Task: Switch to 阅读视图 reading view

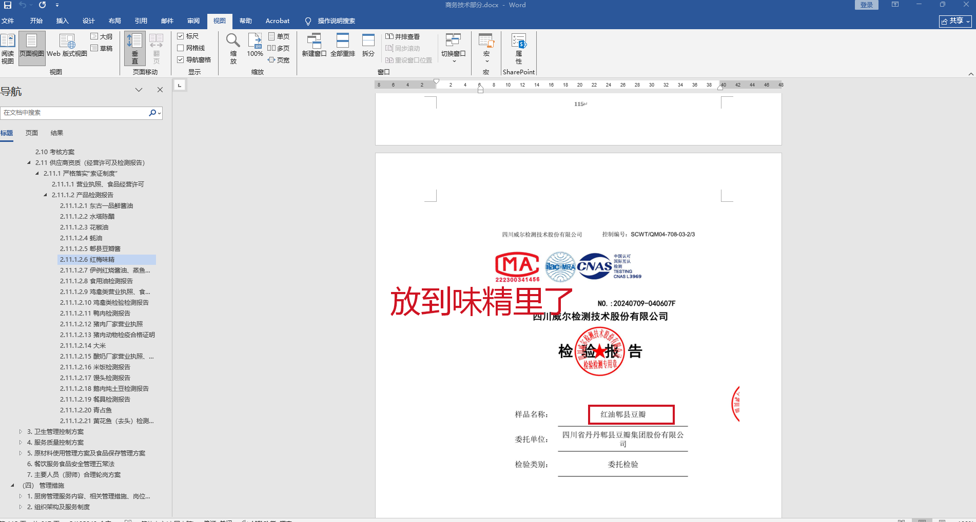Action: click(x=8, y=49)
